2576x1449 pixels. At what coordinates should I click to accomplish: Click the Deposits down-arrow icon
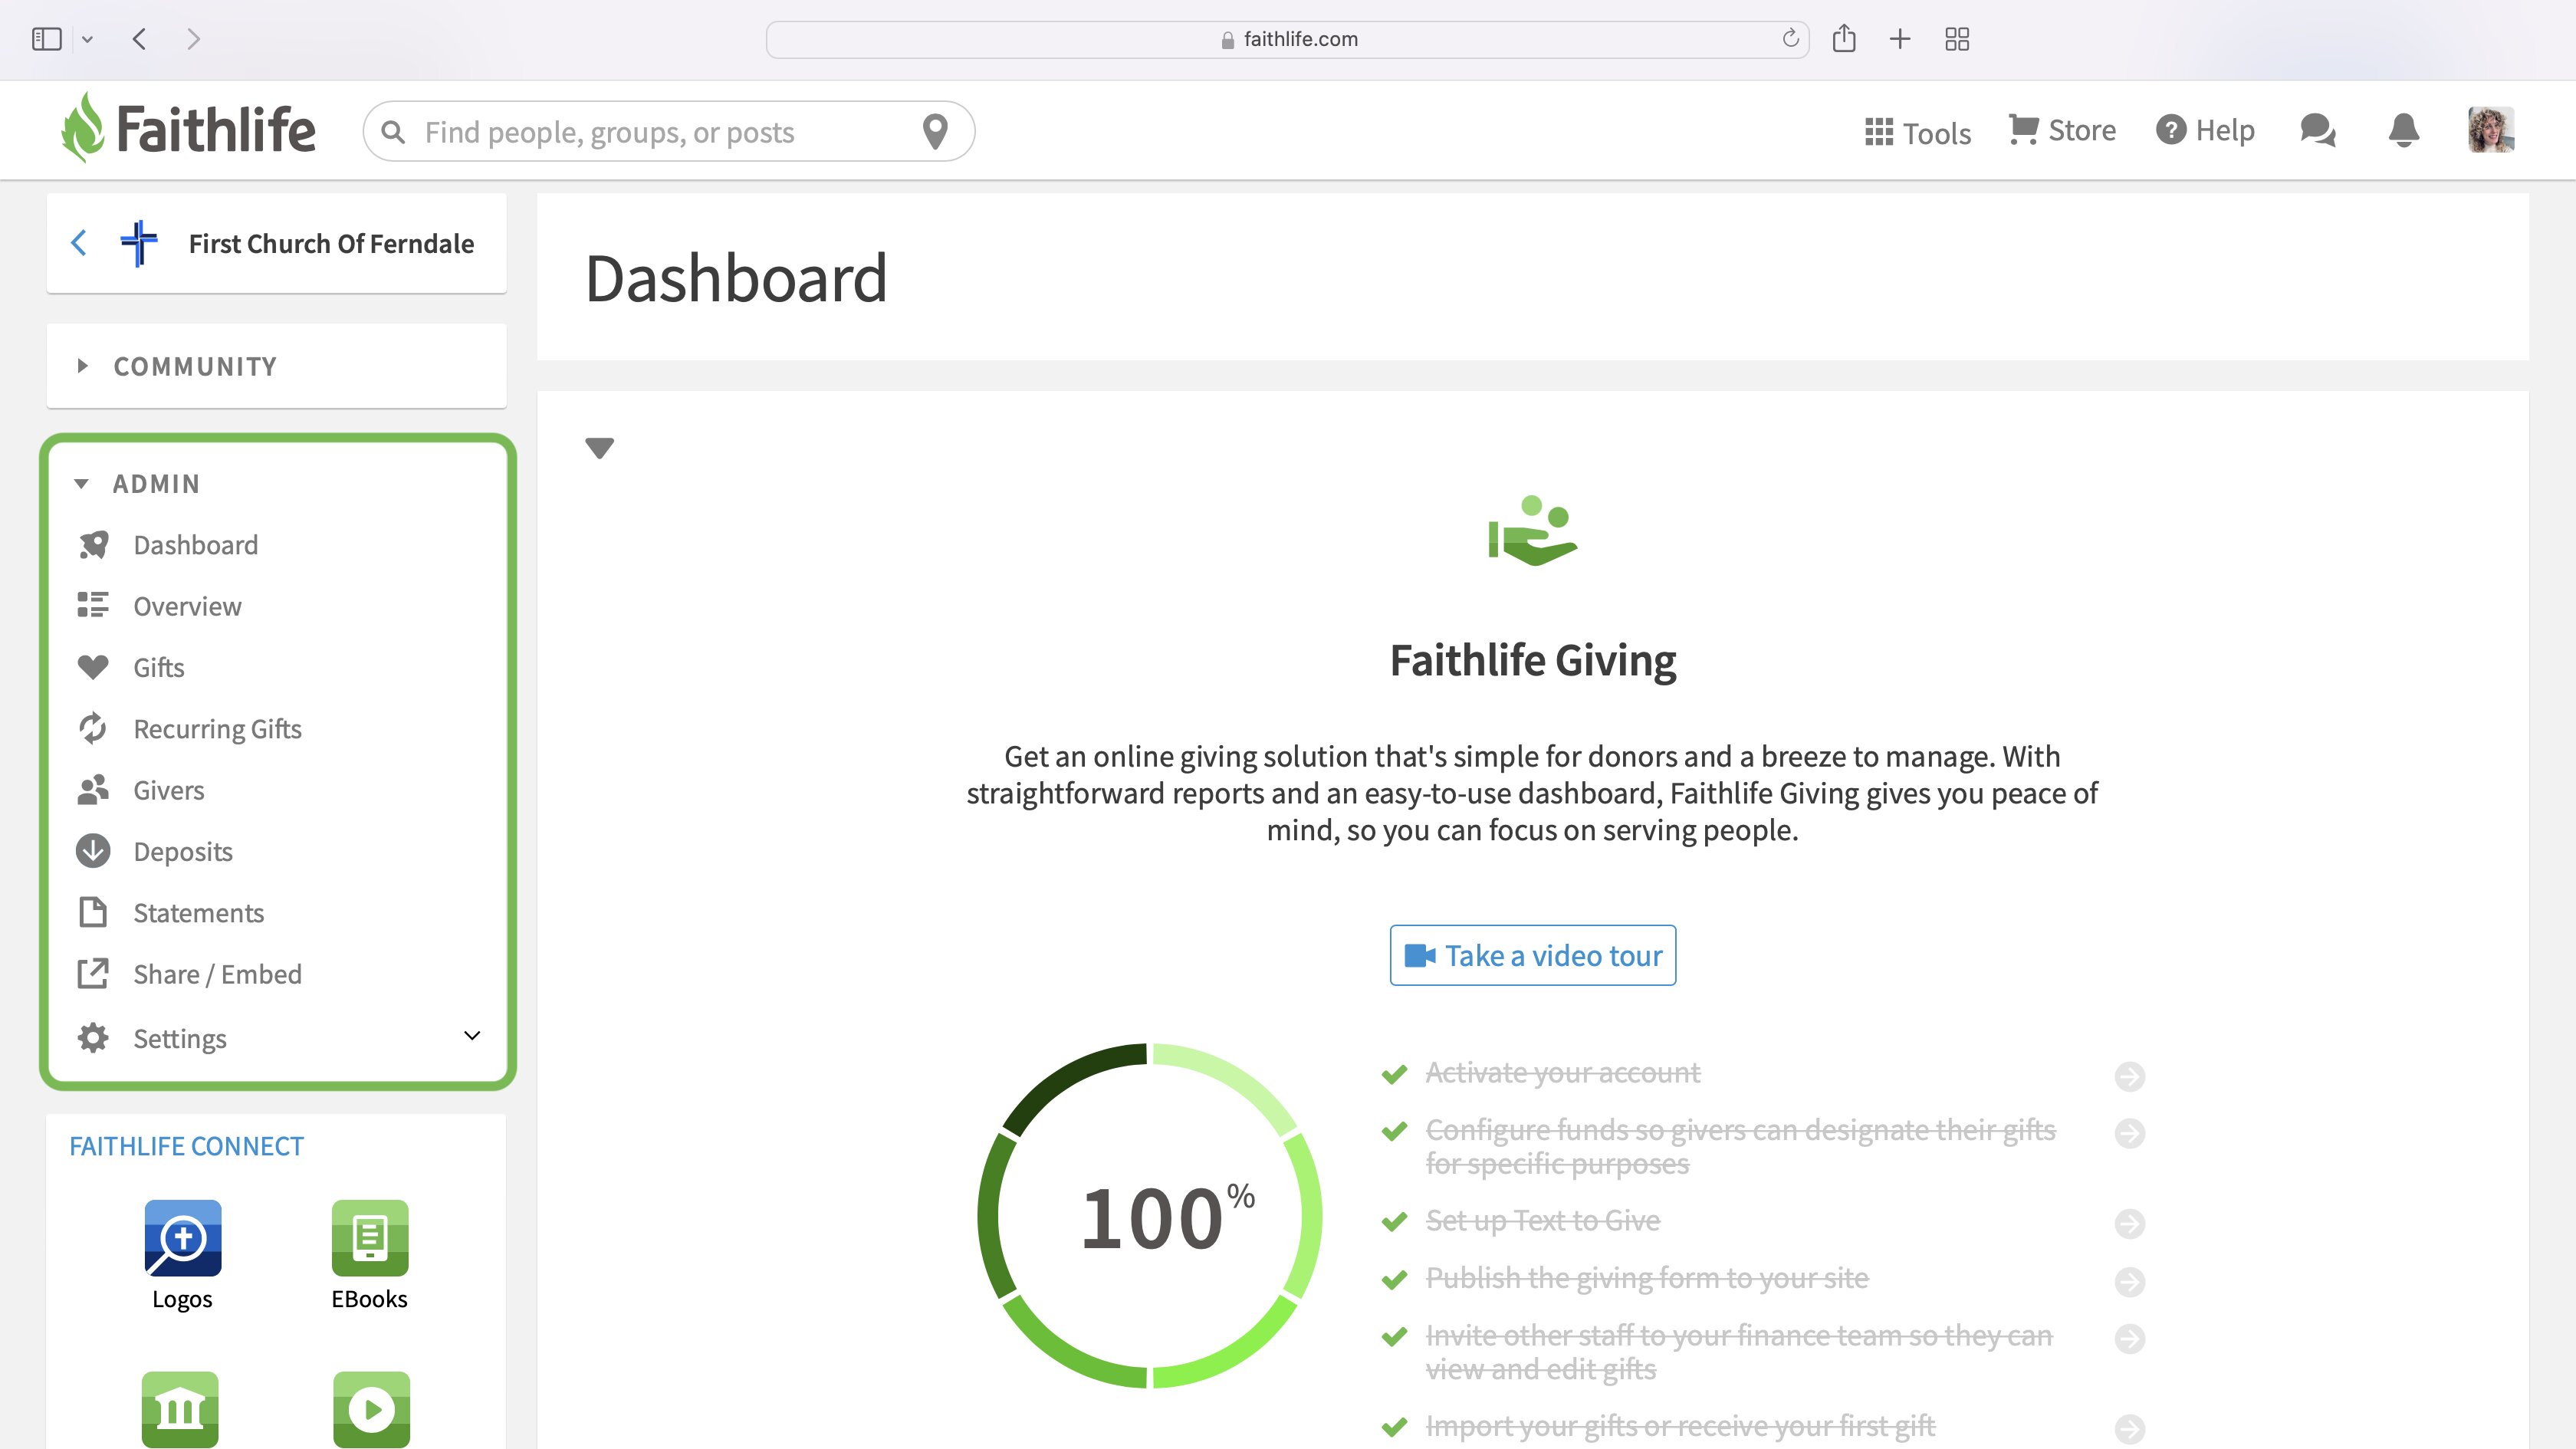pos(93,851)
